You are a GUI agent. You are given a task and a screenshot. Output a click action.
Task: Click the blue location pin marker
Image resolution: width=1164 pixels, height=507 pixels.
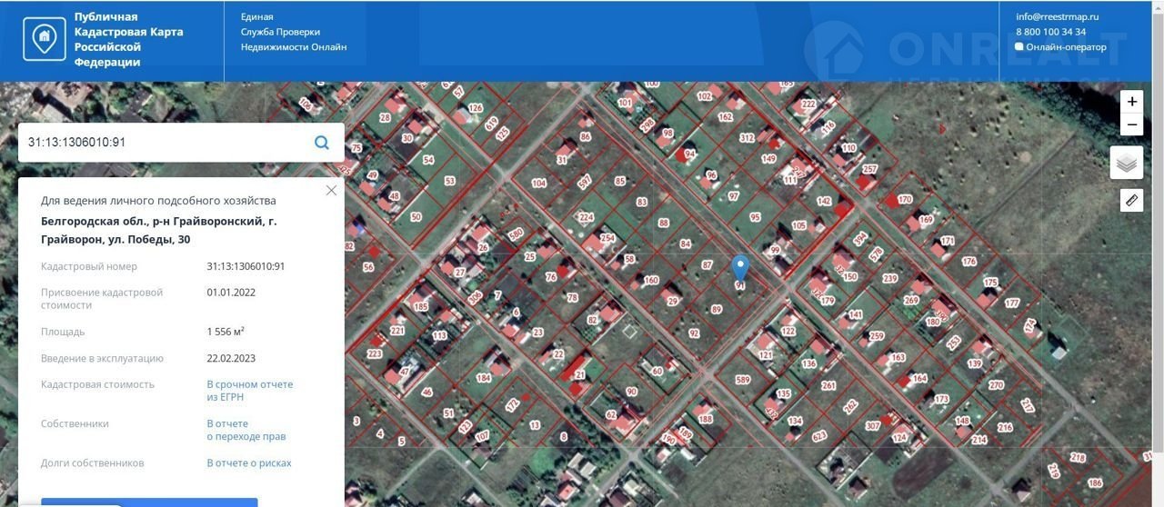[x=740, y=268]
